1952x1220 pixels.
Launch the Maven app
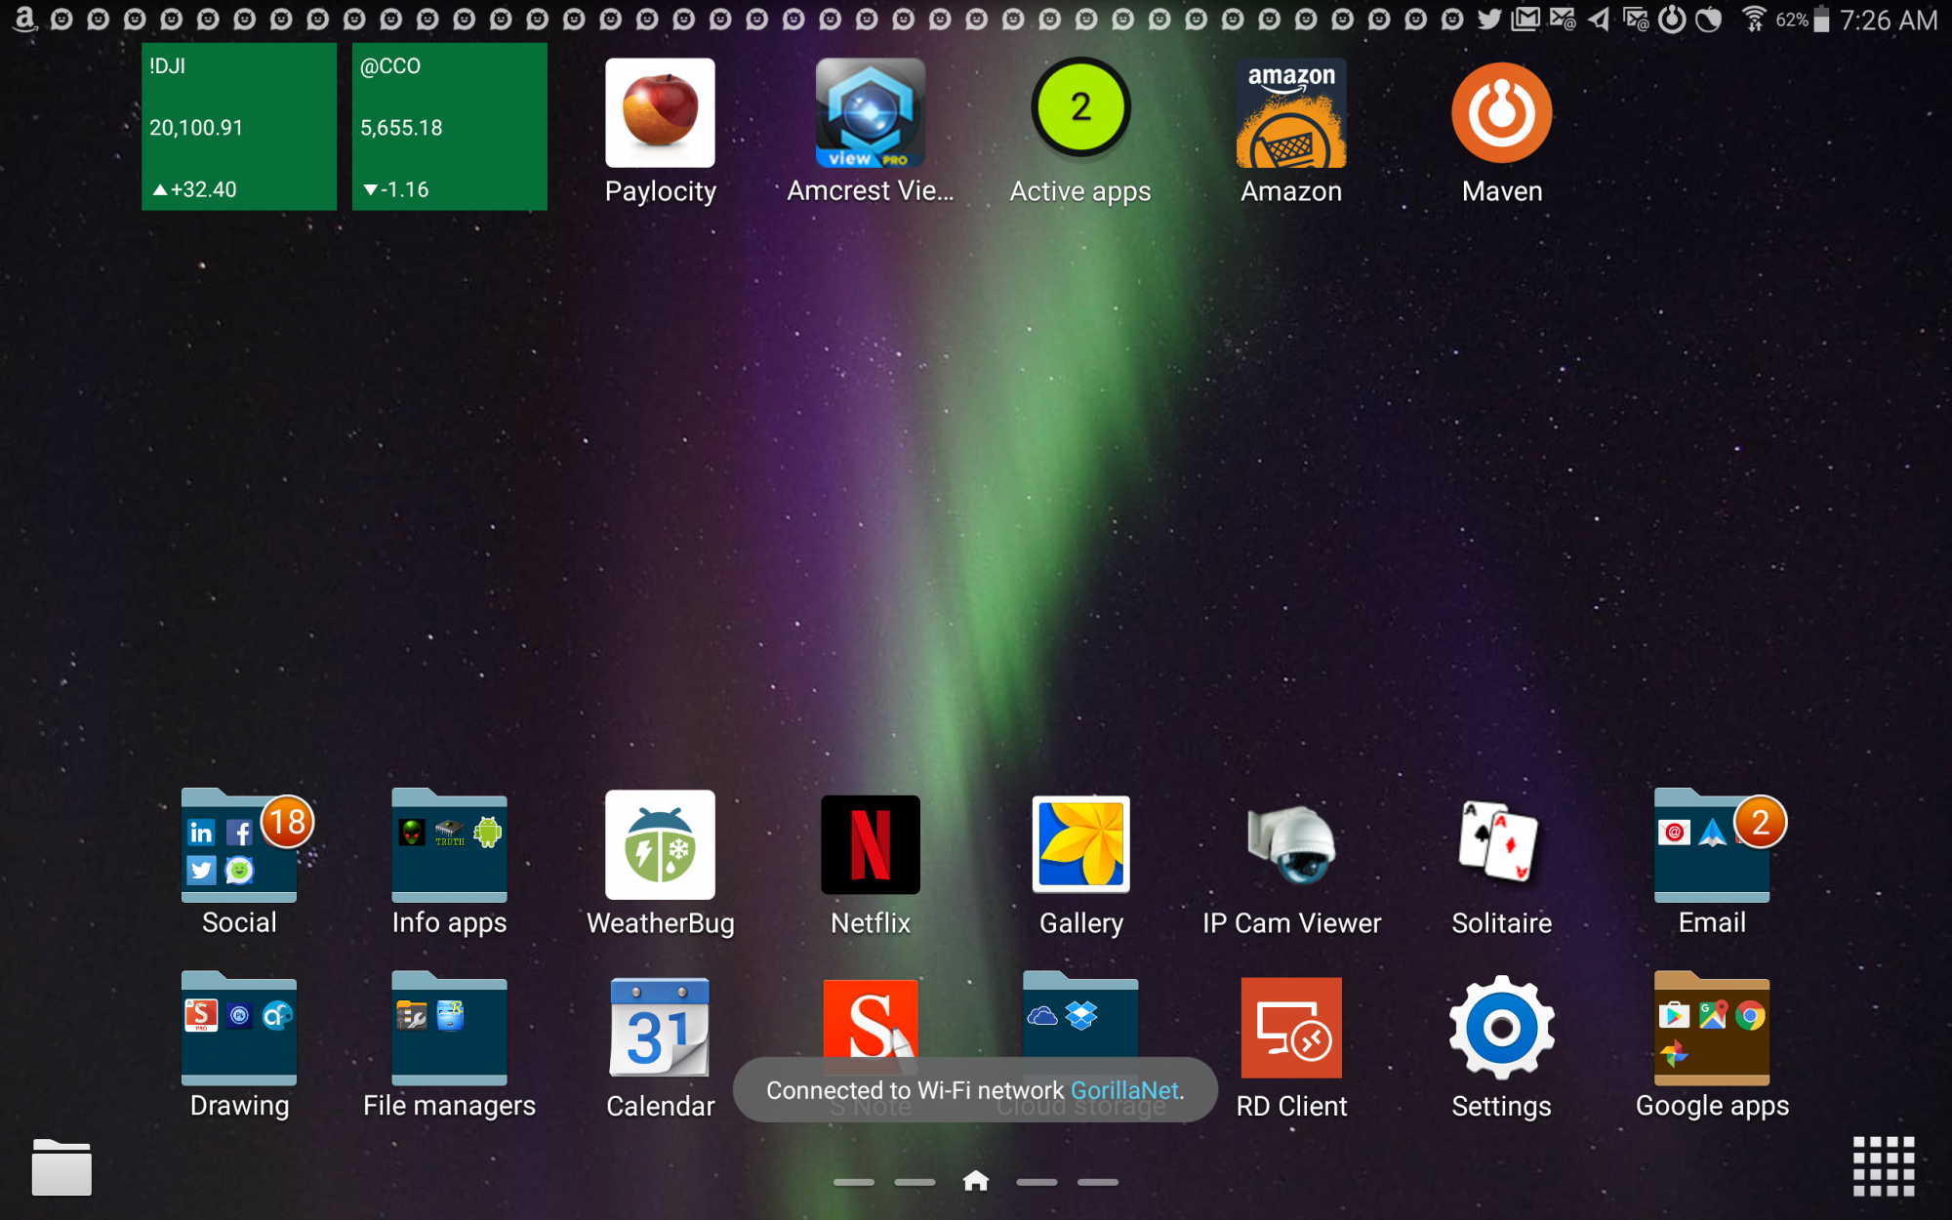1501,113
